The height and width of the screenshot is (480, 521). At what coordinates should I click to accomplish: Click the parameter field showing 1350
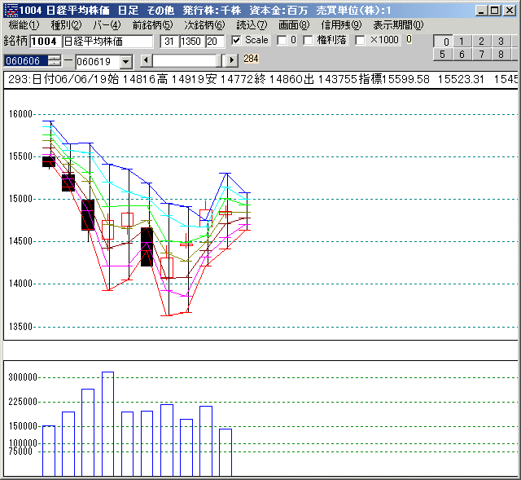[x=192, y=42]
